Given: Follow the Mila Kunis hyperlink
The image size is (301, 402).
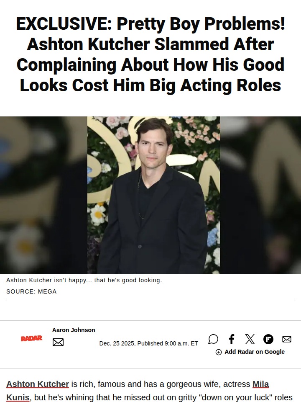Looking at the screenshot, I should tap(260, 384).
